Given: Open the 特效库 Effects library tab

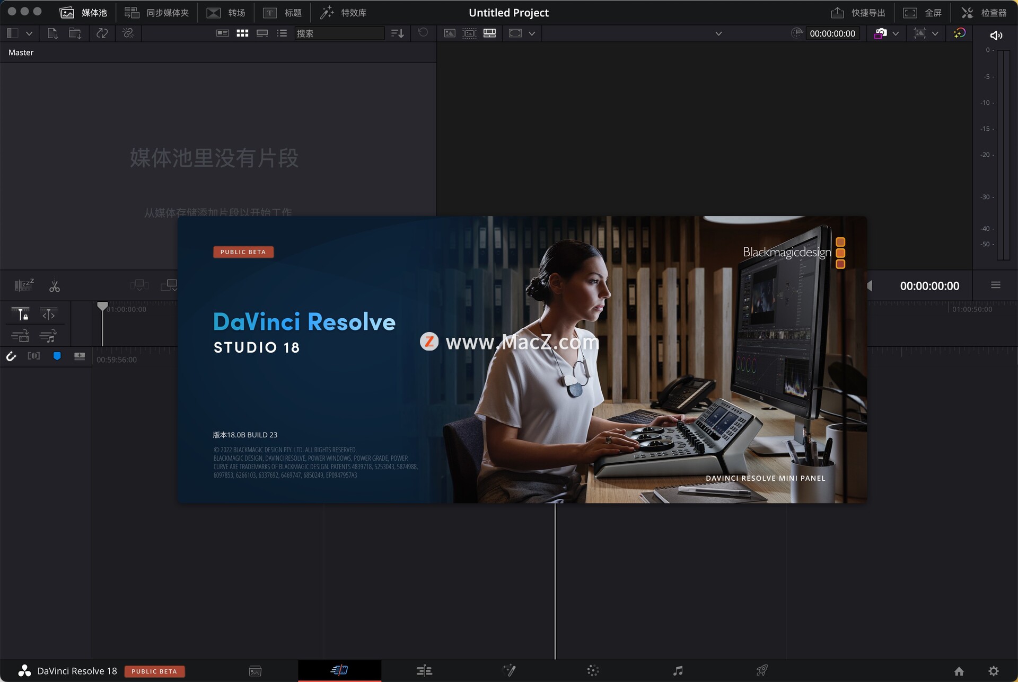Looking at the screenshot, I should [x=343, y=13].
